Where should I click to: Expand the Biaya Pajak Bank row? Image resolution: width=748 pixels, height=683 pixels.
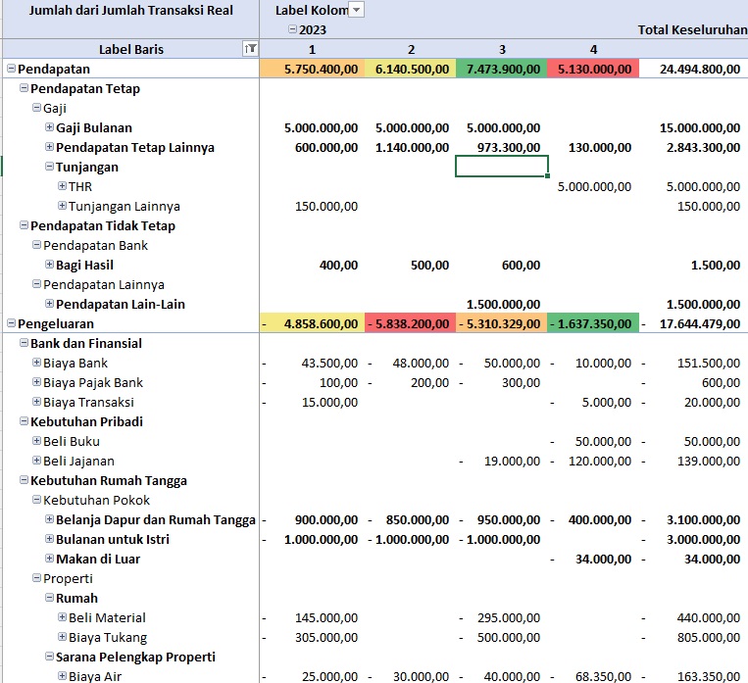coord(36,382)
